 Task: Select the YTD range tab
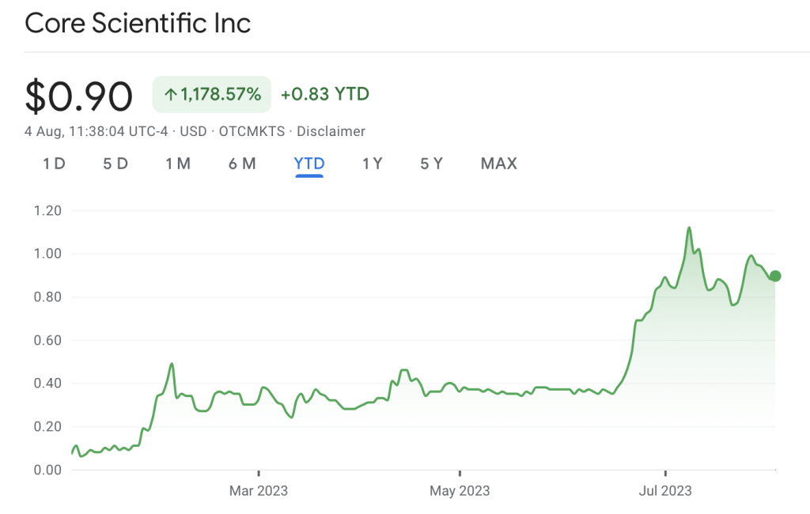point(309,164)
